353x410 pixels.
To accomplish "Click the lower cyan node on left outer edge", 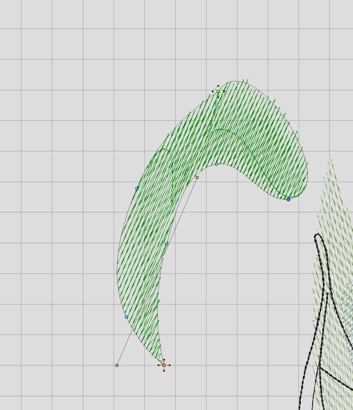I will click(126, 317).
